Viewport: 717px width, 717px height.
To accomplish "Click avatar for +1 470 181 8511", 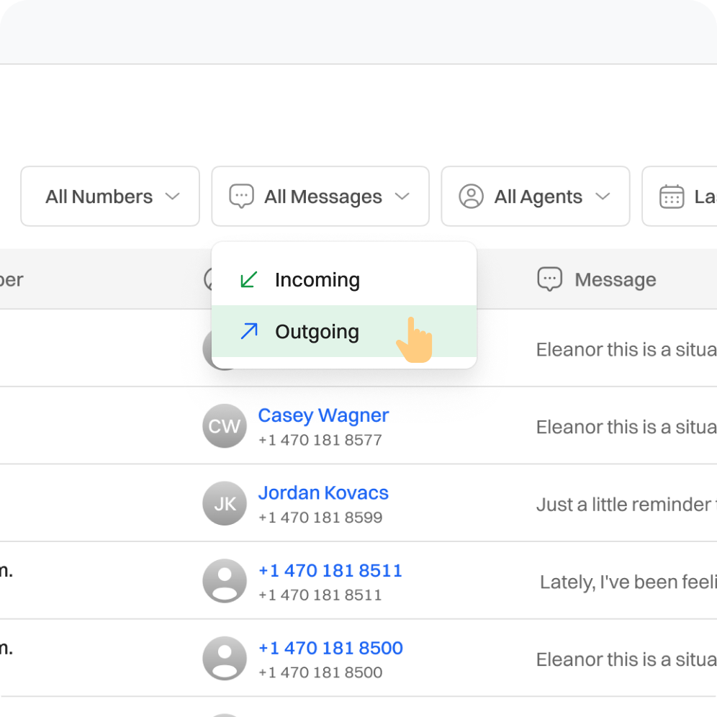I will coord(225,581).
